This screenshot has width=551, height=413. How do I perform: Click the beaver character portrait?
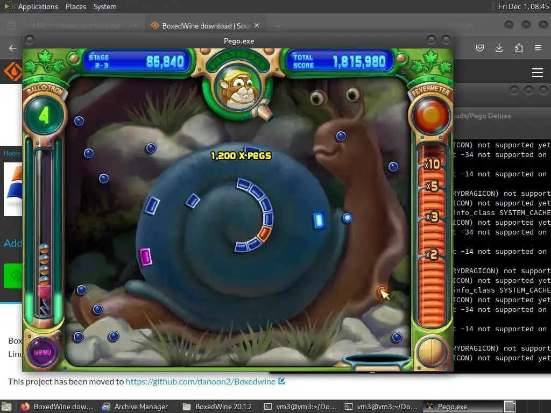[x=238, y=88]
